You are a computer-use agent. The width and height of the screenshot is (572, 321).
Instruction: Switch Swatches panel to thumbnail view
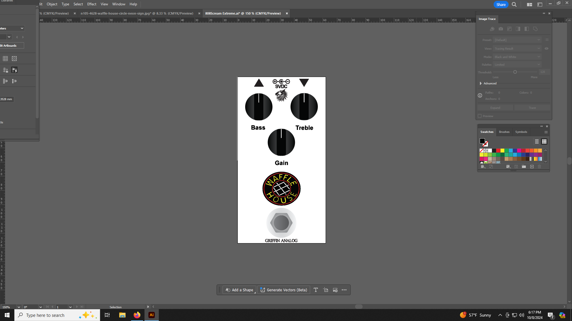click(544, 141)
